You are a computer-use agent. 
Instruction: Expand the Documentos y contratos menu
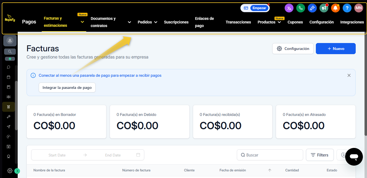(x=129, y=22)
